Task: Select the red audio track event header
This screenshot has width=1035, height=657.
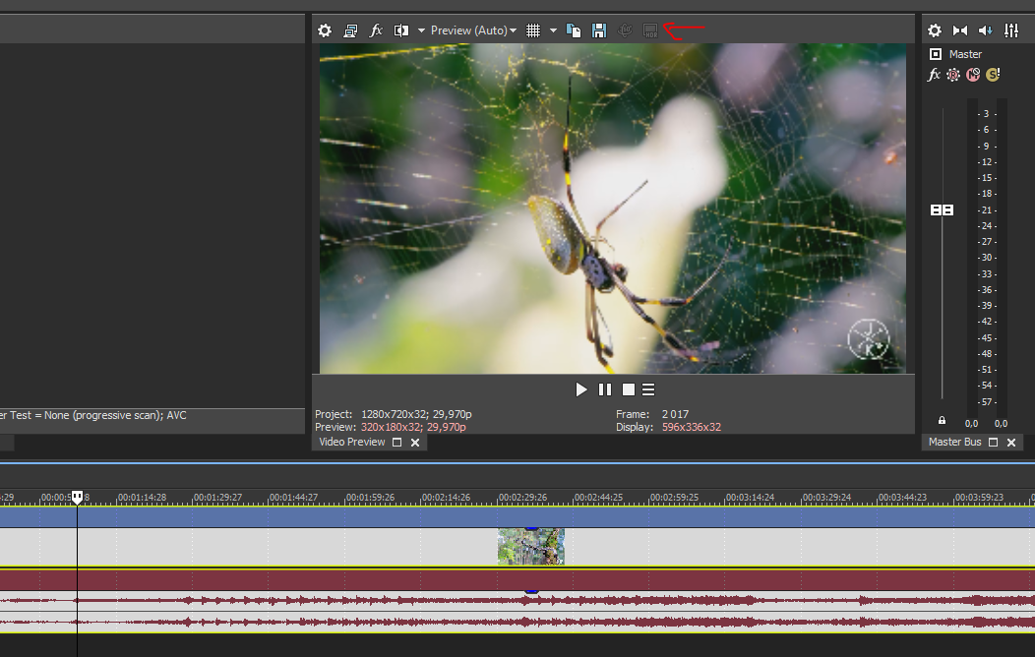Action: (517, 580)
